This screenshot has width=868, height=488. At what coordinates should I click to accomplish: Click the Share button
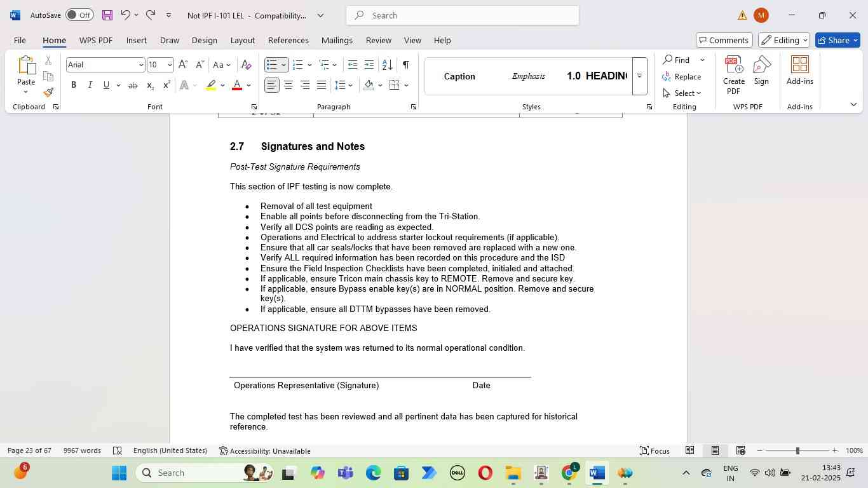pos(837,40)
